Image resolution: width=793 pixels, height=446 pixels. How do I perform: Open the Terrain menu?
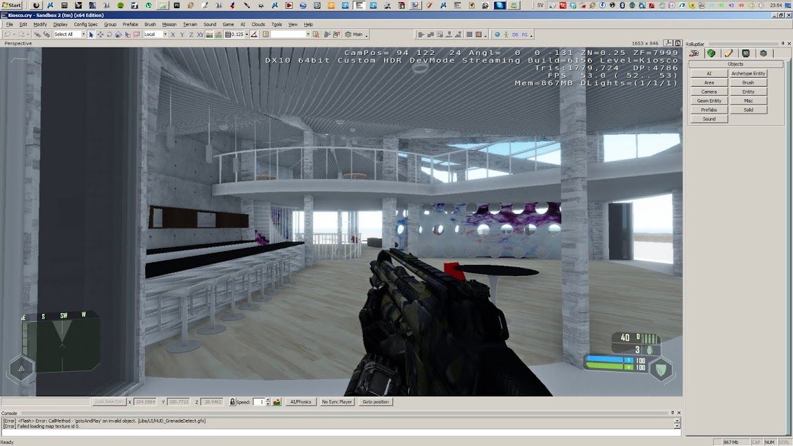(190, 24)
